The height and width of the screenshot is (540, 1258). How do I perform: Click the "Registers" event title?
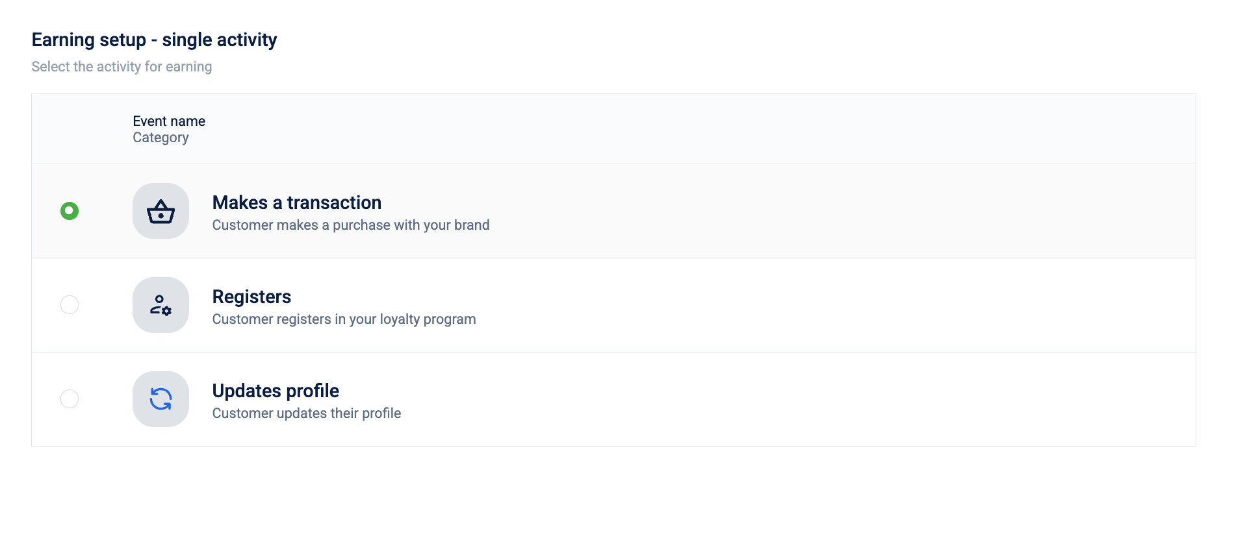251,297
